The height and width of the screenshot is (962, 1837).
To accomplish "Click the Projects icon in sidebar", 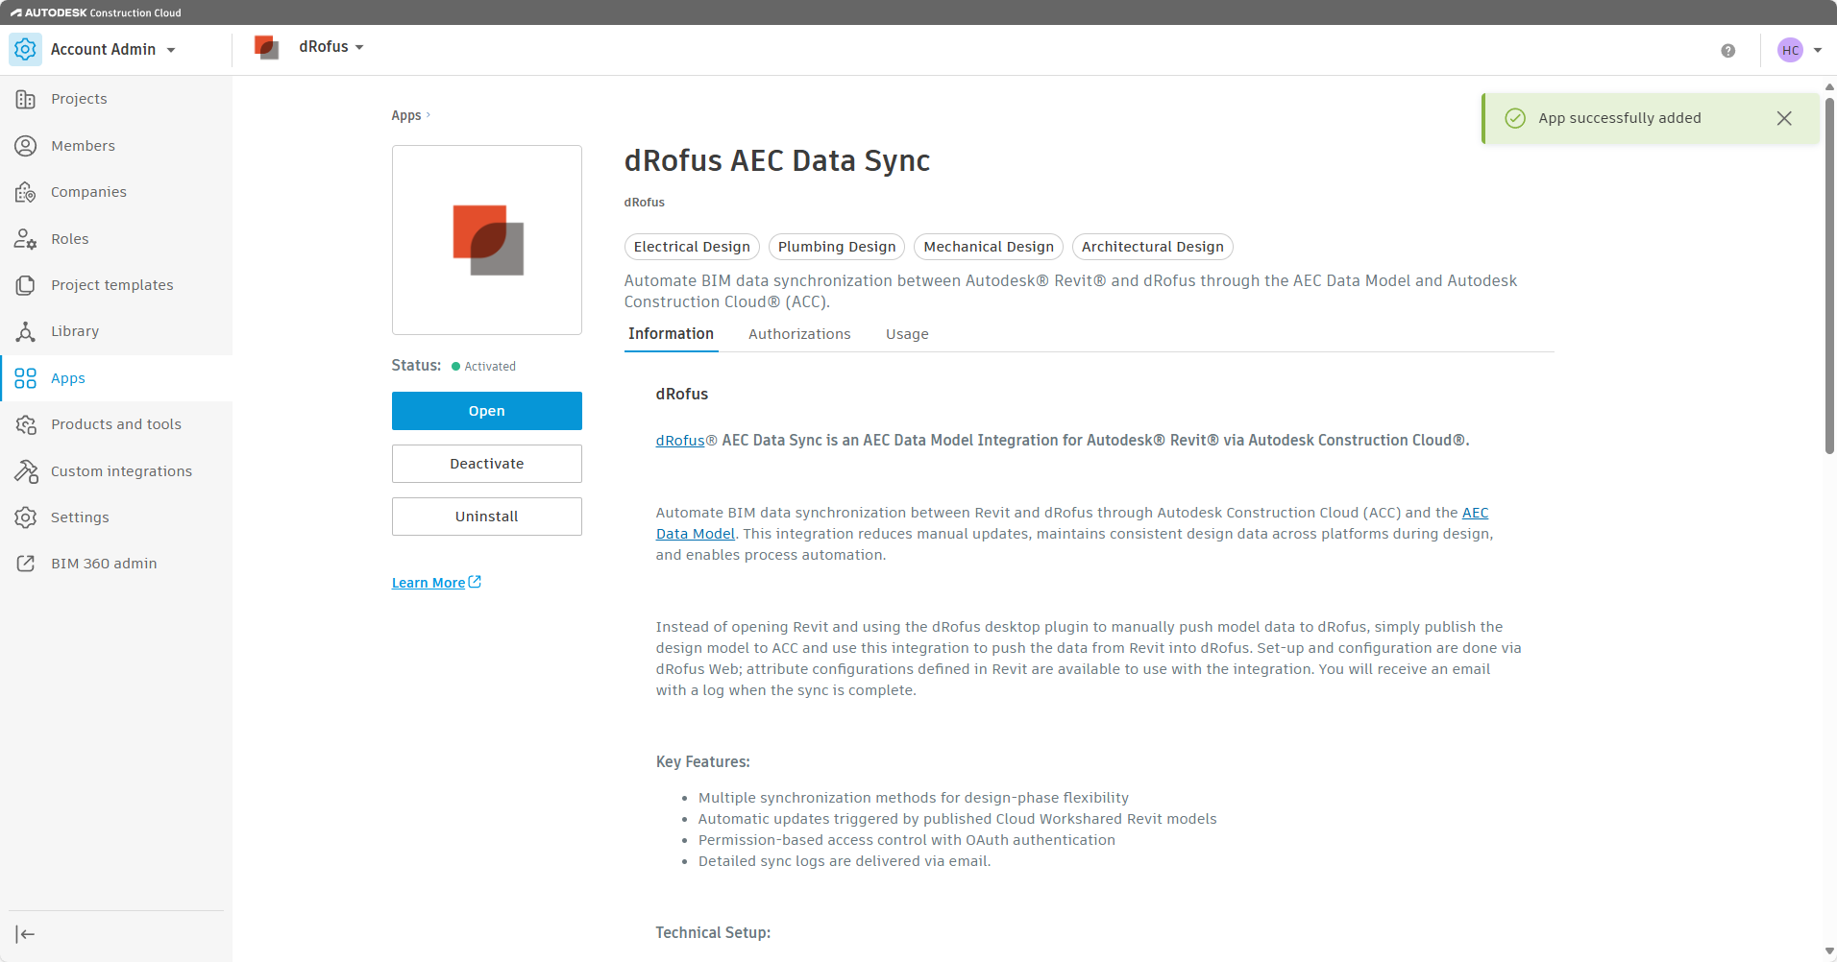I will (x=26, y=99).
